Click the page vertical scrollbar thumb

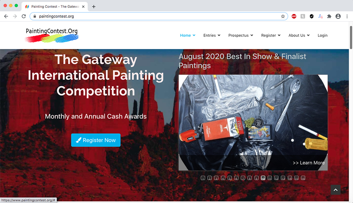pyautogui.click(x=351, y=37)
